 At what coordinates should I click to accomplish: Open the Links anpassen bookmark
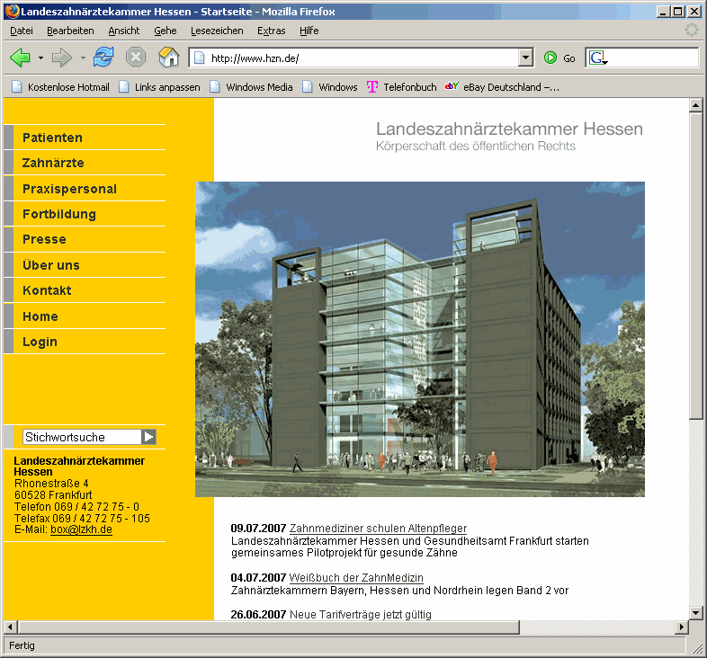[159, 87]
